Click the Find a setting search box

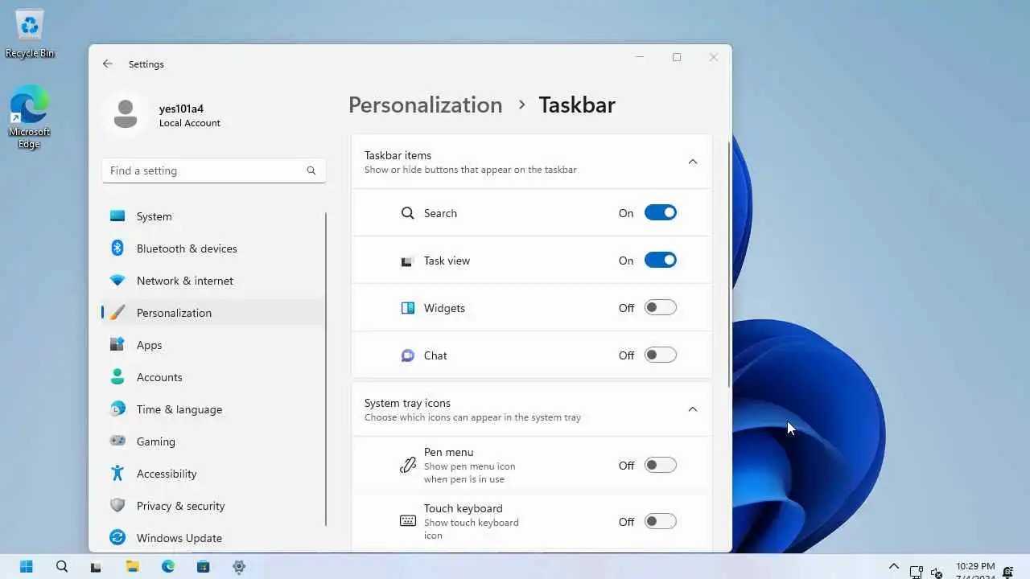point(214,170)
